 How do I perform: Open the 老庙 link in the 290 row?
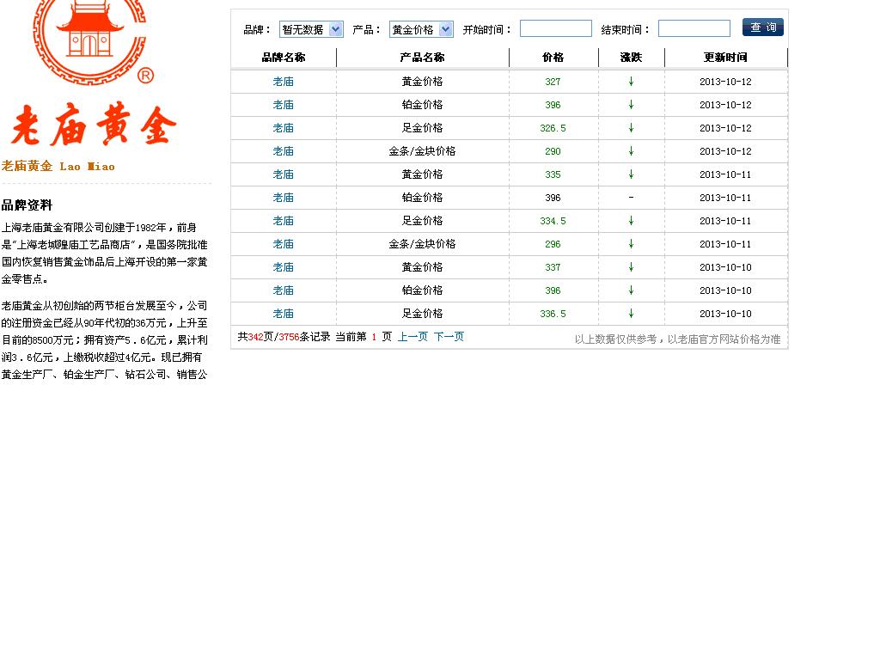tap(284, 151)
